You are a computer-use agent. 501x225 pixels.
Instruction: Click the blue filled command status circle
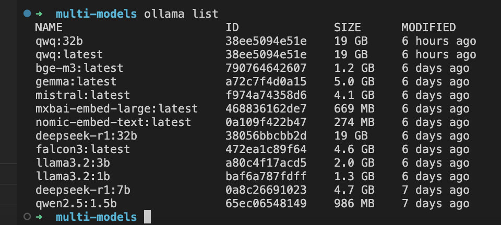(x=27, y=14)
